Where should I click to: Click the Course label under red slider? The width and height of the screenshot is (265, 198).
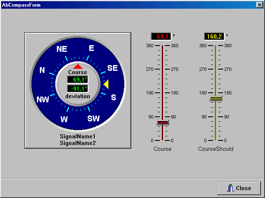click(162, 149)
